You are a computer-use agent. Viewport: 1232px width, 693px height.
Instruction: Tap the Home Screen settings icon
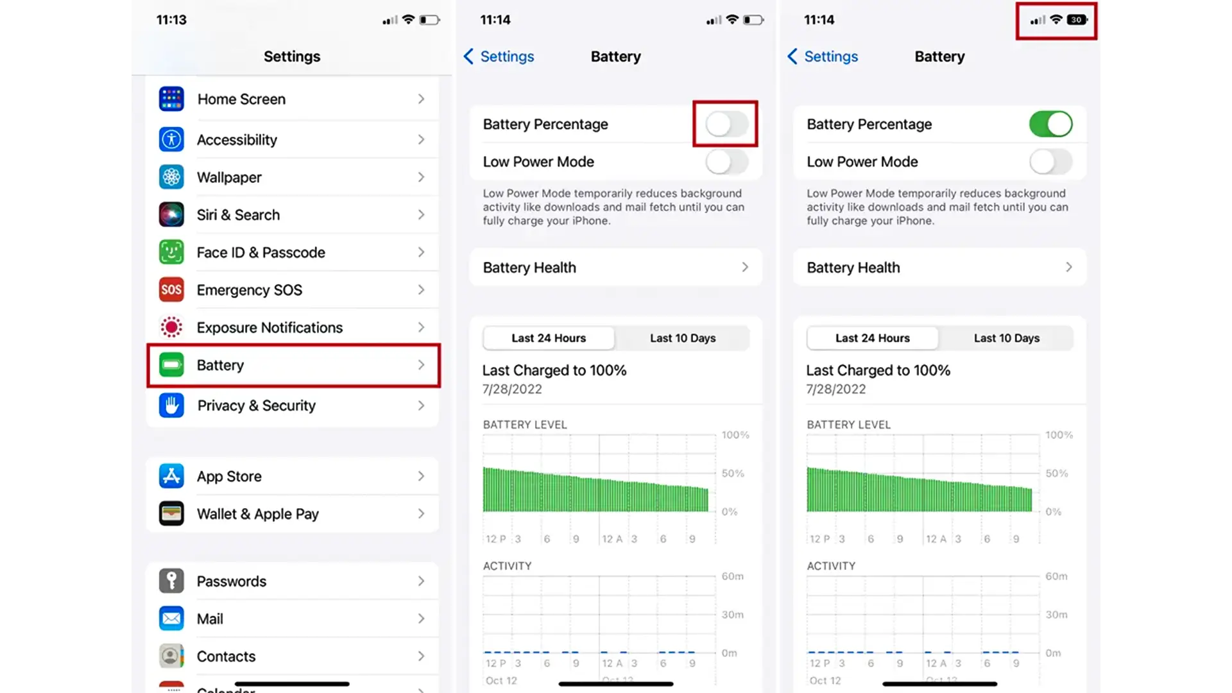coord(170,99)
